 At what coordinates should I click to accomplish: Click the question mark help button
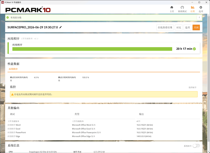click(x=199, y=18)
